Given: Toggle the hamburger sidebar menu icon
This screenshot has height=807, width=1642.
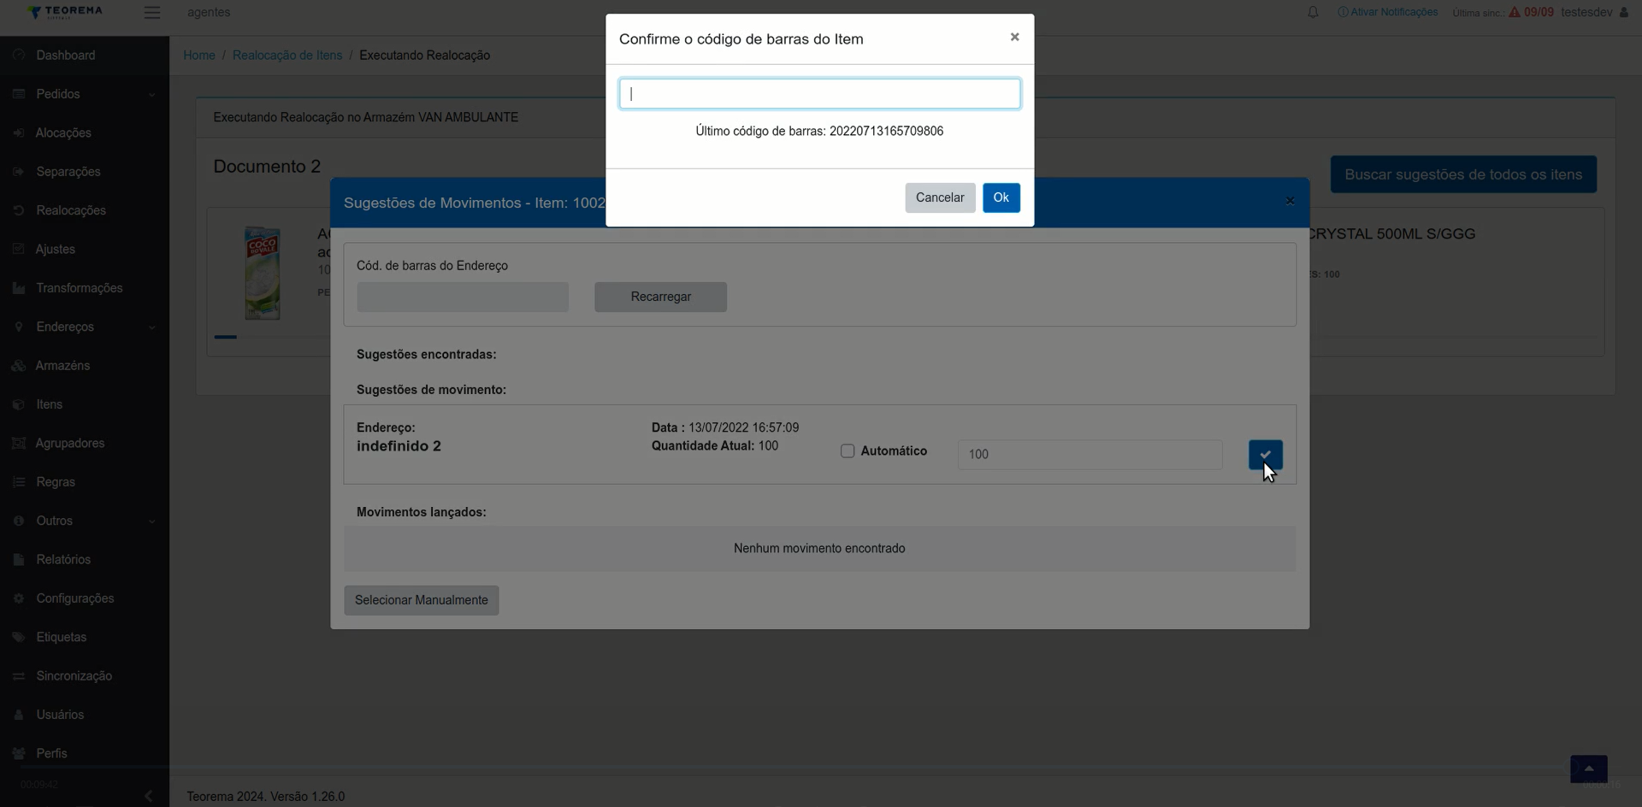Looking at the screenshot, I should coord(152,12).
